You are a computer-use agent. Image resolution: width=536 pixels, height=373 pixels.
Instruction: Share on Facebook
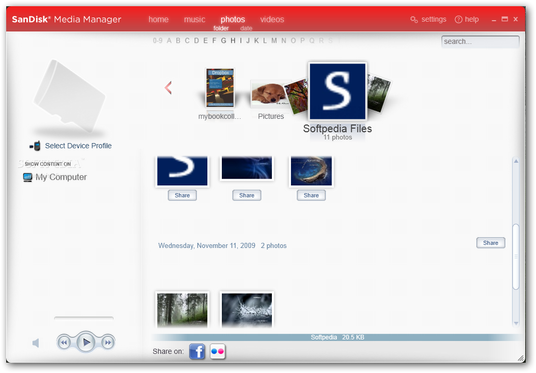(197, 351)
